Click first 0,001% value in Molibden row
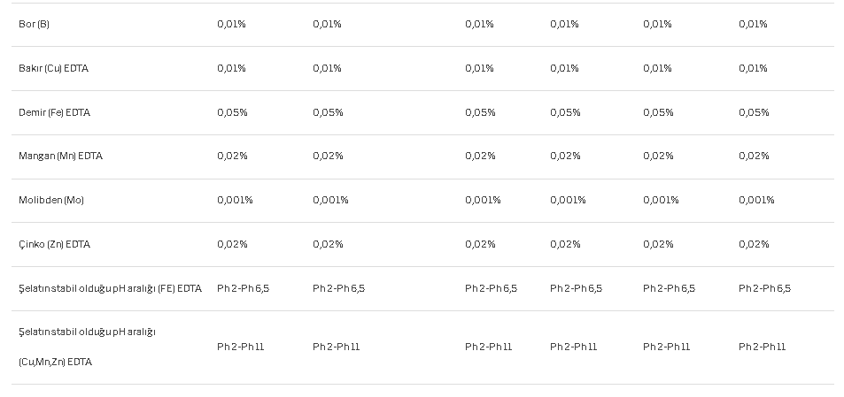Screen dimensions: 844x397 click(236, 200)
